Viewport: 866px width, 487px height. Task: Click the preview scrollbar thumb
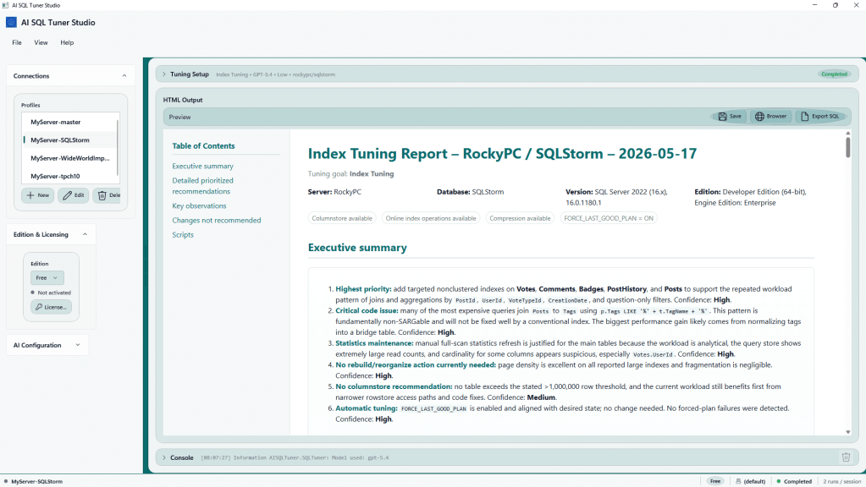click(847, 147)
